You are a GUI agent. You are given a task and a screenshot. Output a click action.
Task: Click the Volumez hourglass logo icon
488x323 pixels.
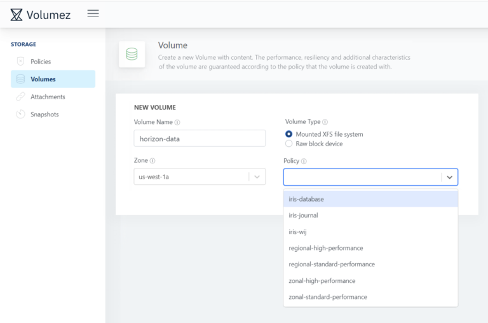[x=17, y=14]
